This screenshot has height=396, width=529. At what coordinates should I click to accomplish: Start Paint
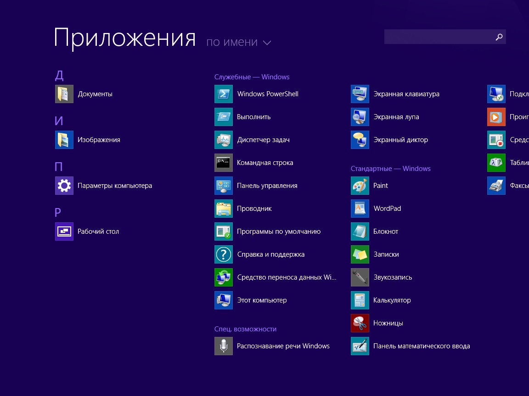(x=381, y=185)
